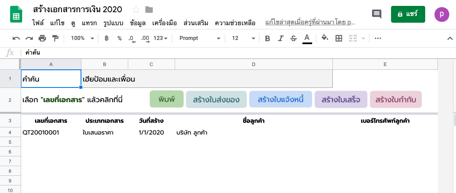Click the formula bar input
This screenshot has width=456, height=193.
point(238,53)
